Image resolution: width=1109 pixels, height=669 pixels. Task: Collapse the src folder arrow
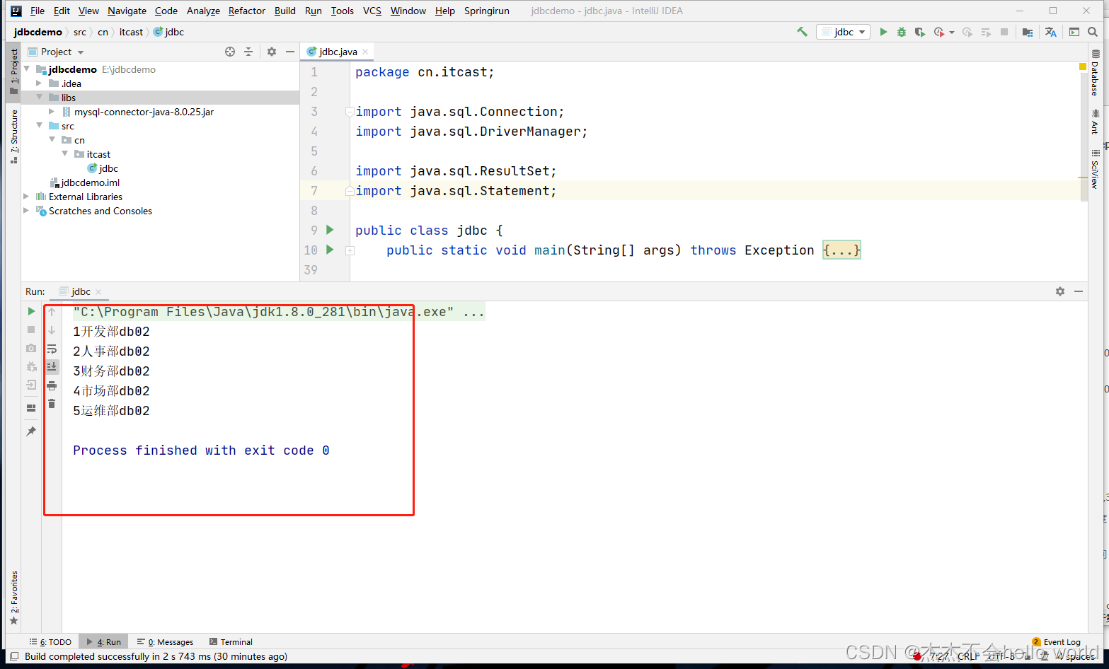[40, 125]
